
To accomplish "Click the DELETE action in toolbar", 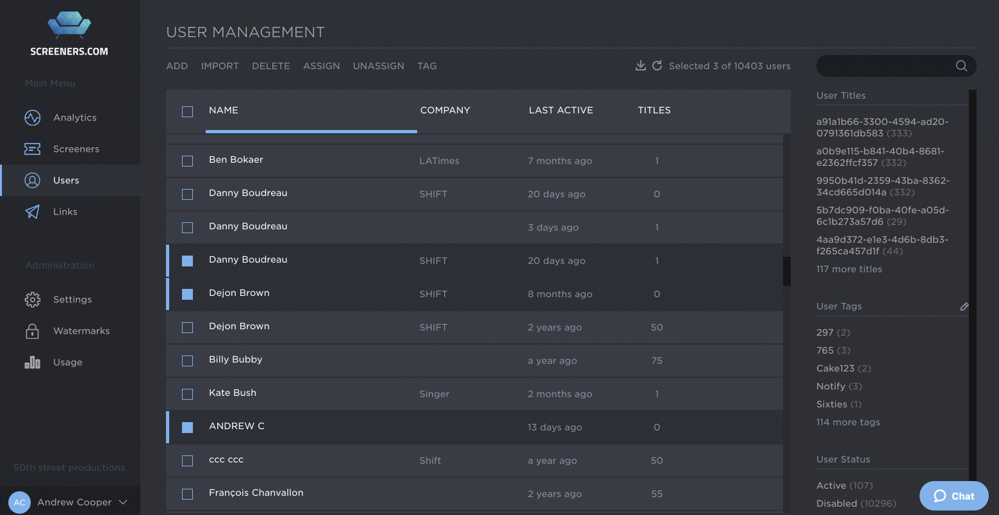I will point(270,66).
